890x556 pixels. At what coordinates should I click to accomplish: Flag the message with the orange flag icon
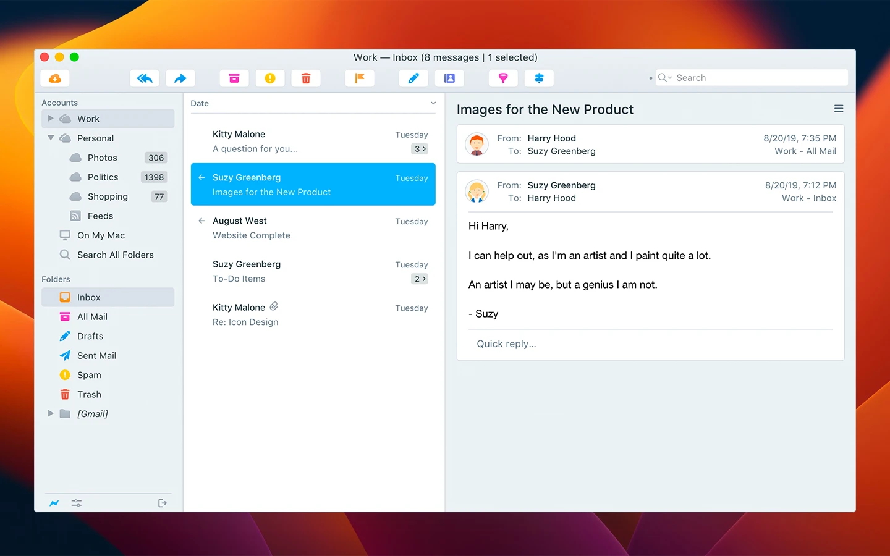click(360, 78)
